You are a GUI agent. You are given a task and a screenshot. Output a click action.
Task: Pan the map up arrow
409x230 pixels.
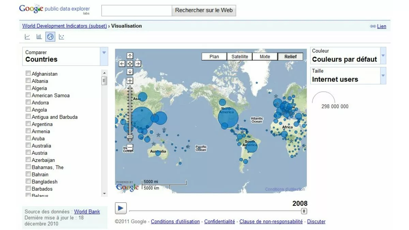130,56
